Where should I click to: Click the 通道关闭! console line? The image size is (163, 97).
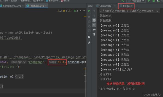click(106, 74)
